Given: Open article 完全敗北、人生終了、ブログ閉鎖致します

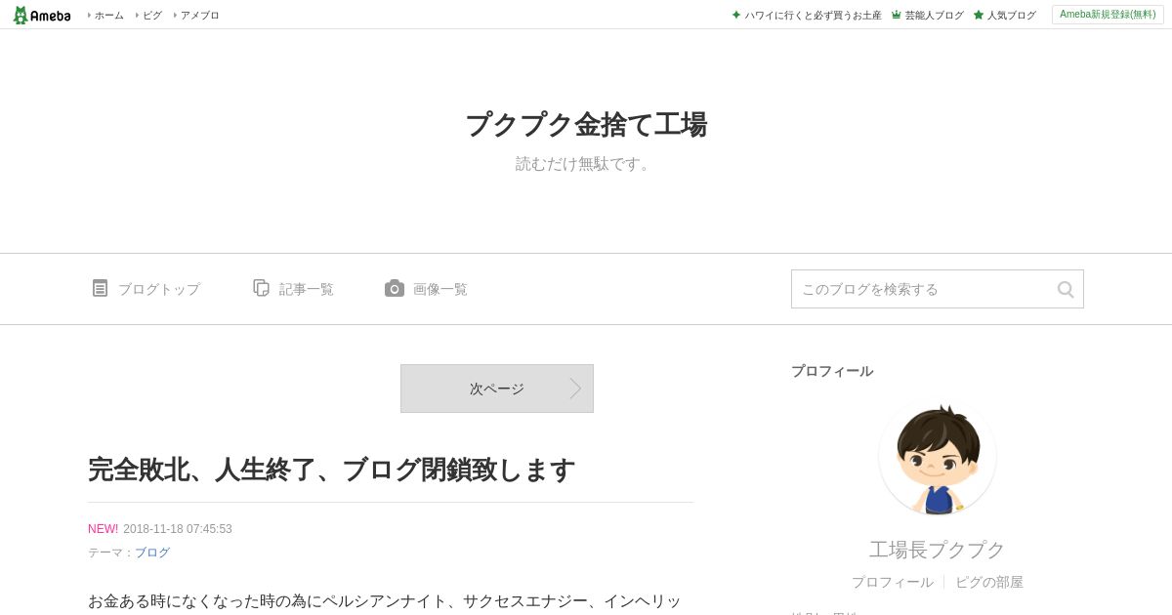Looking at the screenshot, I should pyautogui.click(x=331, y=470).
